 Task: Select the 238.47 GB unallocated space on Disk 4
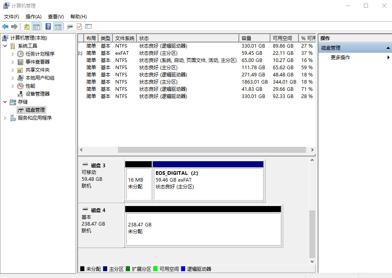click(203, 229)
